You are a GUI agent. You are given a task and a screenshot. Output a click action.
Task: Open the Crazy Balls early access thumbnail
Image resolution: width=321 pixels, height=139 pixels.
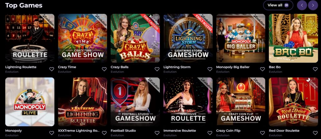[x=135, y=38]
